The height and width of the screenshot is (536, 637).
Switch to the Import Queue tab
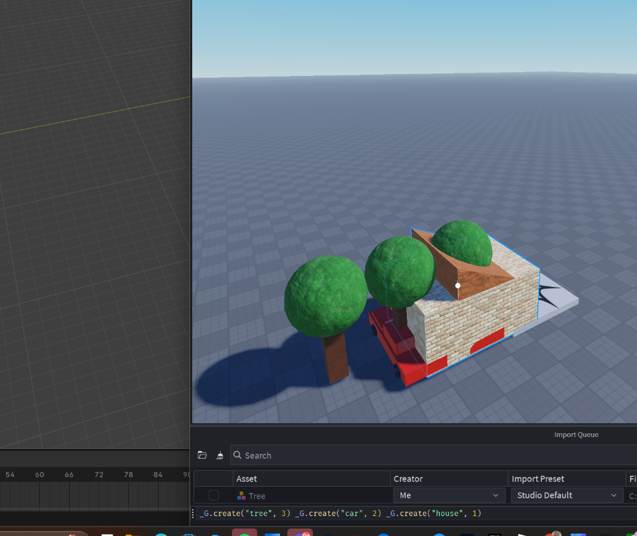point(576,435)
